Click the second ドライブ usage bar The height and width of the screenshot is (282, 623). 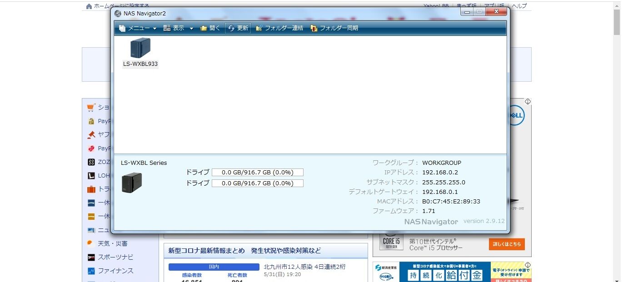click(258, 183)
